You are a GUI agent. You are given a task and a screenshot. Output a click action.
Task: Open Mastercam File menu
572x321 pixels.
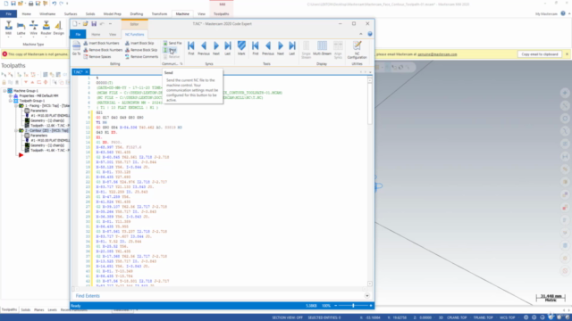pyautogui.click(x=8, y=14)
